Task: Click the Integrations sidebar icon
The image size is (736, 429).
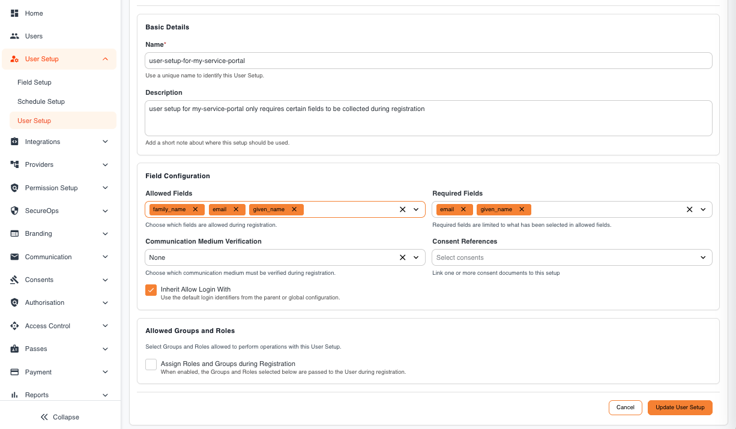Action: [x=14, y=142]
